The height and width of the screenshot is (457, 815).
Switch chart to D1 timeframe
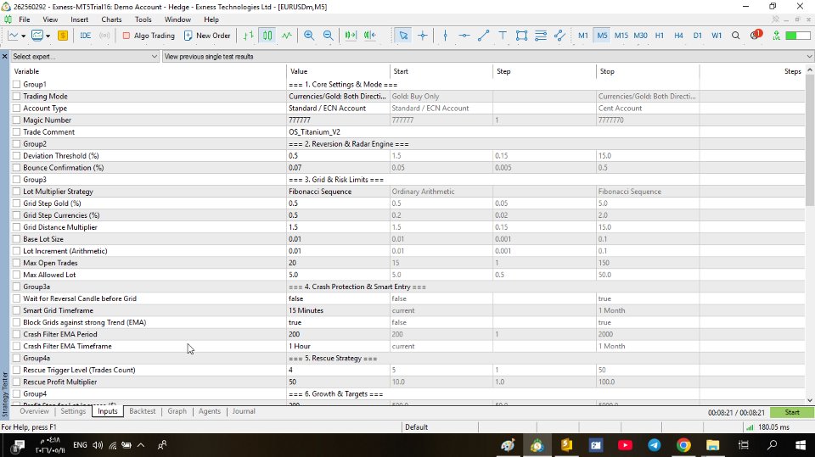(698, 36)
